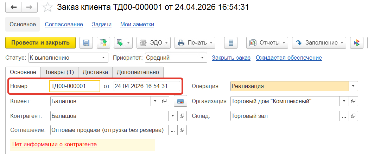Open the Печать menu

pos(195,42)
